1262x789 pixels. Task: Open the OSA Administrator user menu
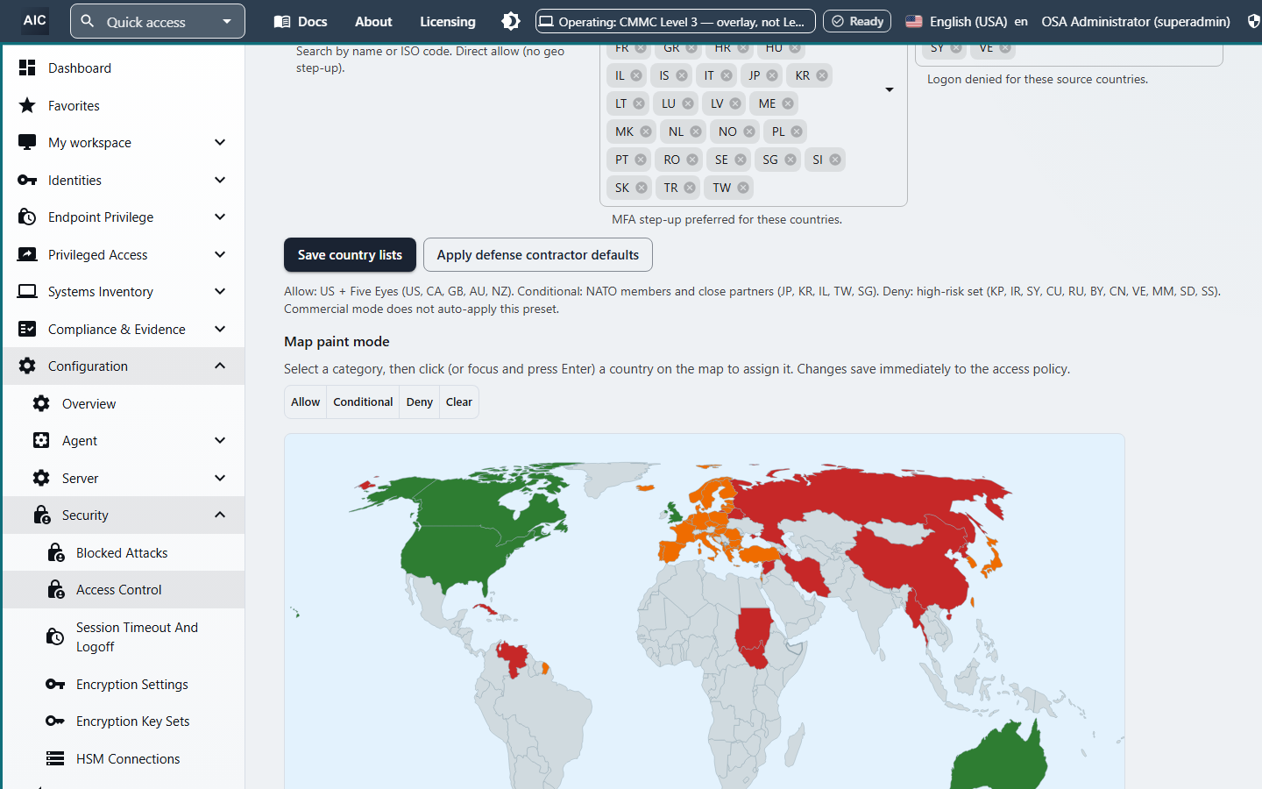point(1136,21)
